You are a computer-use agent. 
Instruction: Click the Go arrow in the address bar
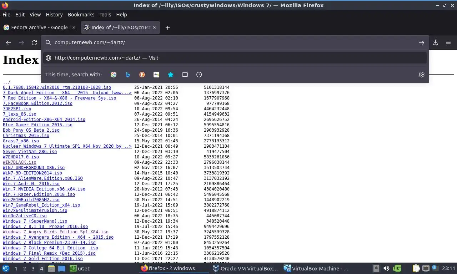(422, 42)
